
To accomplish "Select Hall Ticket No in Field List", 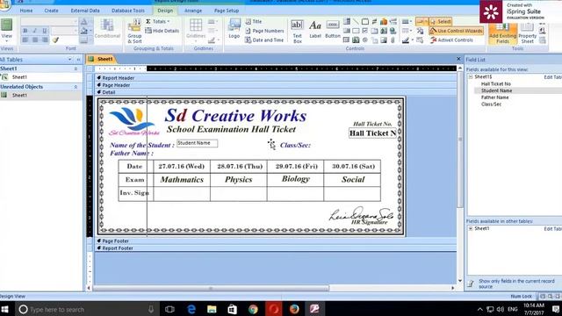I will (x=495, y=84).
